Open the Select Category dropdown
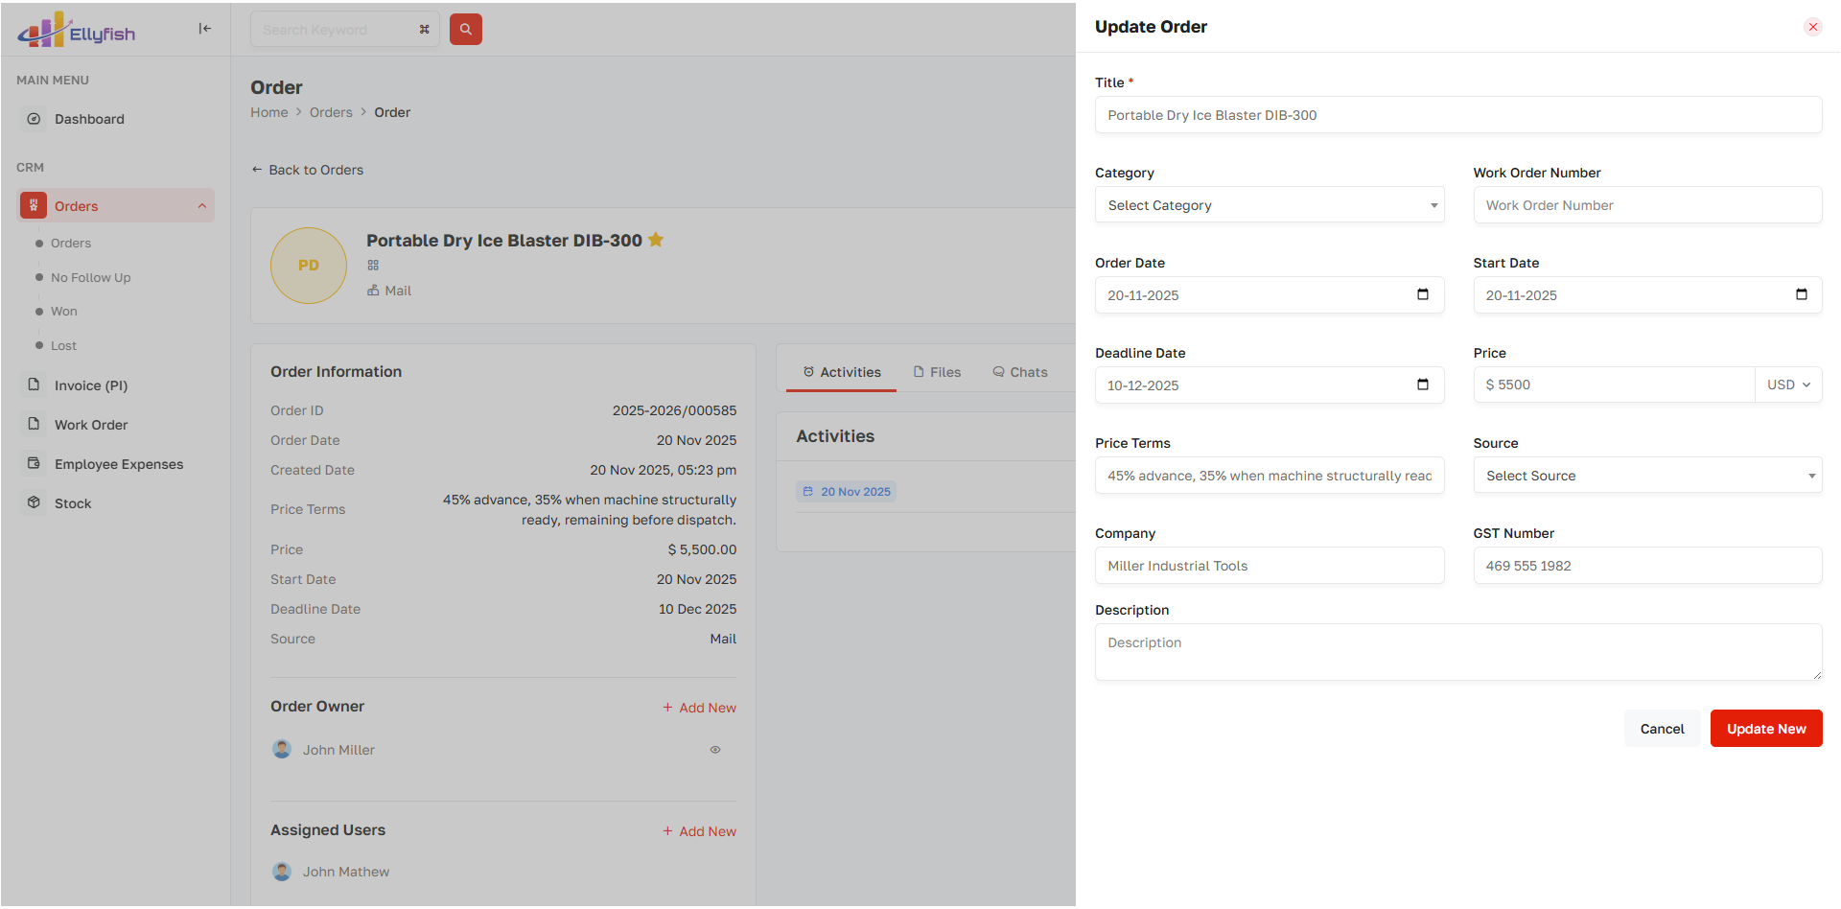Screen dimensions: 1841x909 pyautogui.click(x=1269, y=205)
